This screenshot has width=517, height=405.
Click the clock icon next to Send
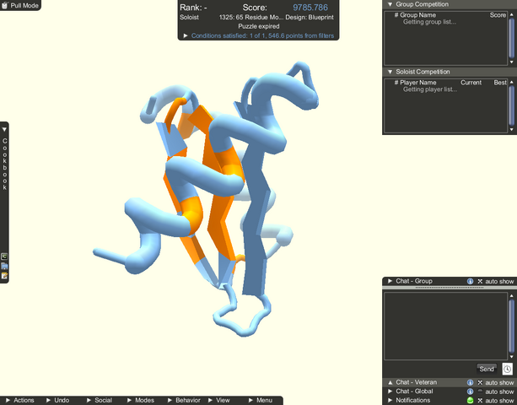(x=507, y=369)
